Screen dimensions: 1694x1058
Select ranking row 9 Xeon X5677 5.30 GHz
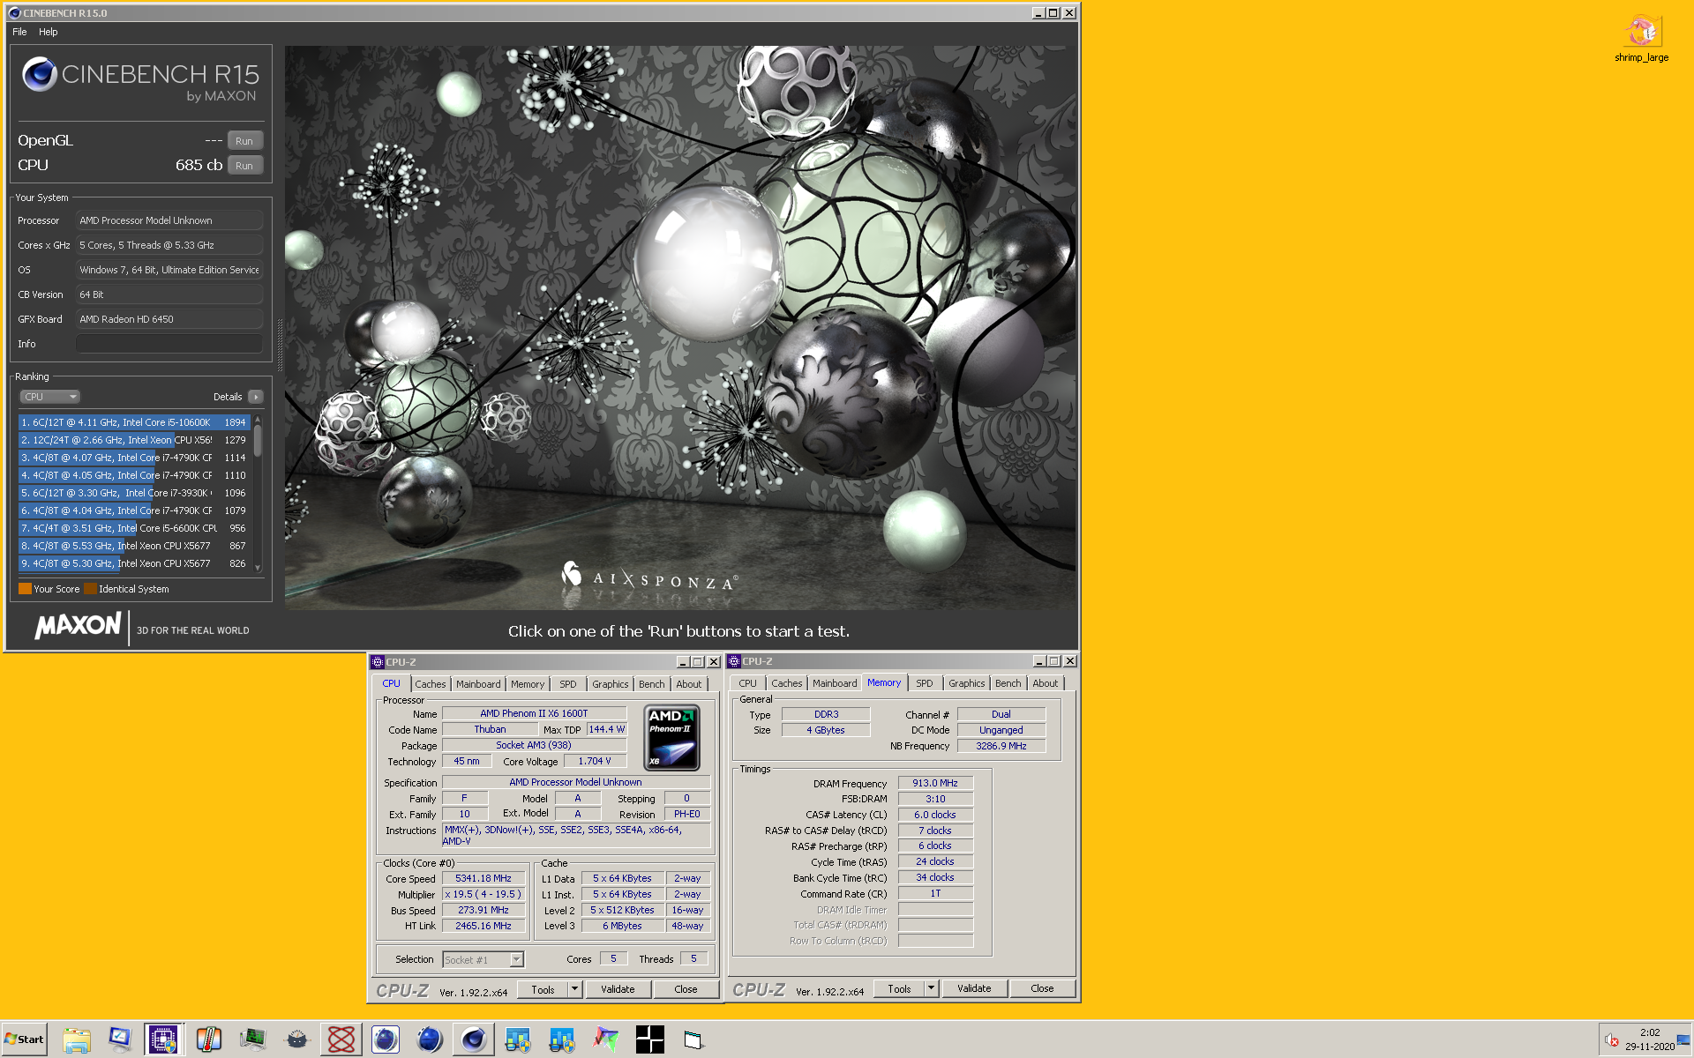pos(134,563)
